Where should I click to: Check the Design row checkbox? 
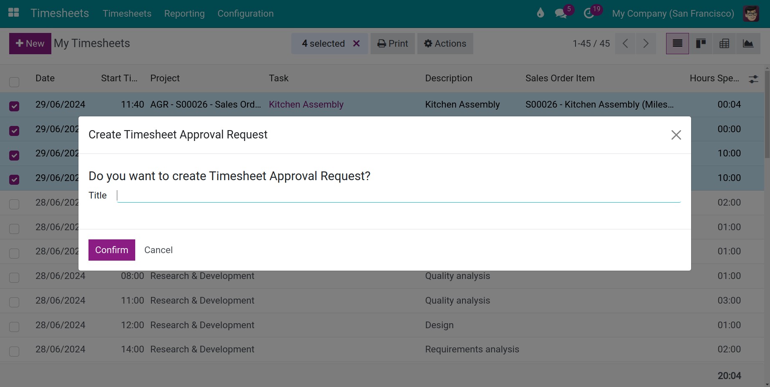pos(14,327)
